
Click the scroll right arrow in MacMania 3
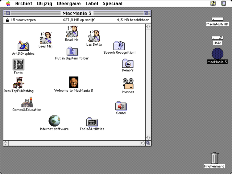[x=143, y=143]
